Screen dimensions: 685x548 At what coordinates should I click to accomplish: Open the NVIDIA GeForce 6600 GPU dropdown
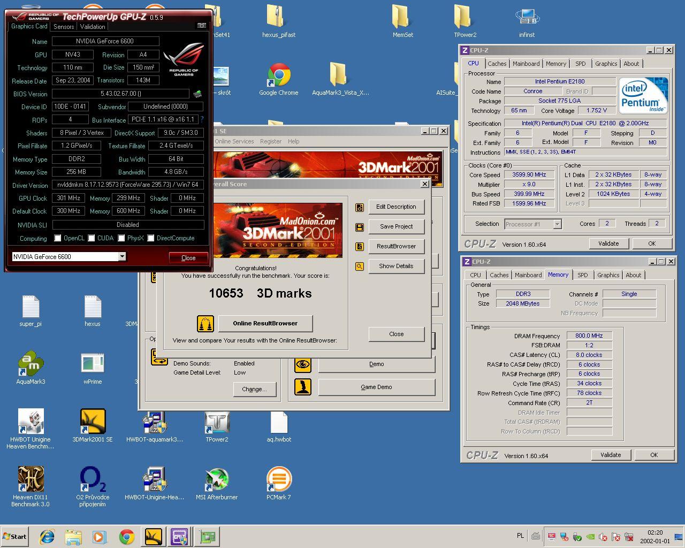coord(122,257)
